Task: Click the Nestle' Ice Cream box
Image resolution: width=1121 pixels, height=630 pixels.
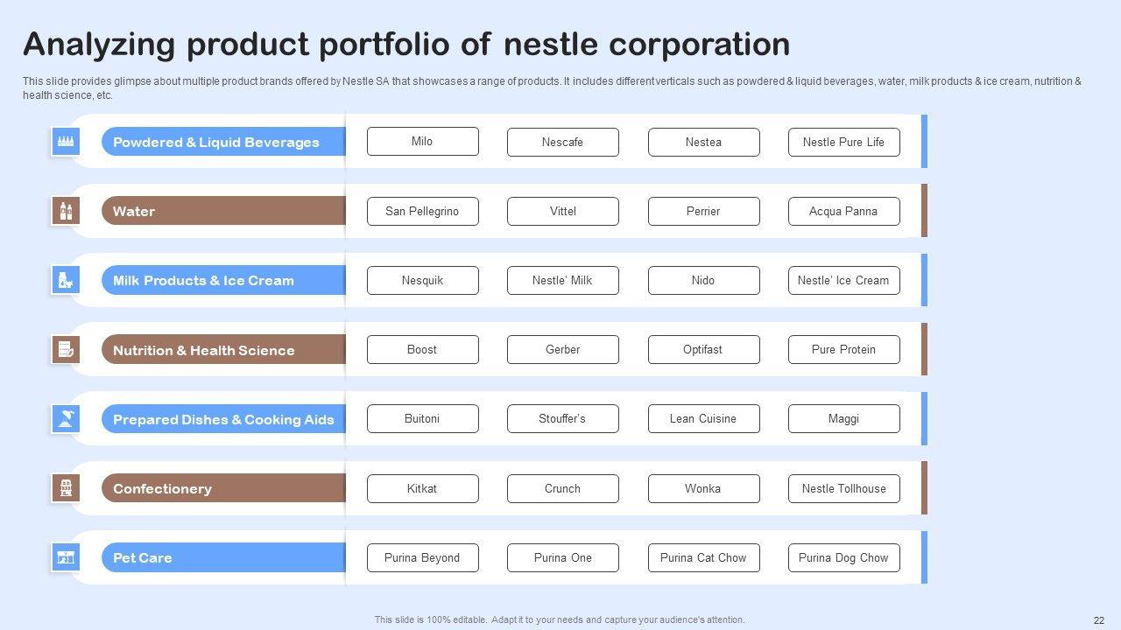Action: (843, 280)
